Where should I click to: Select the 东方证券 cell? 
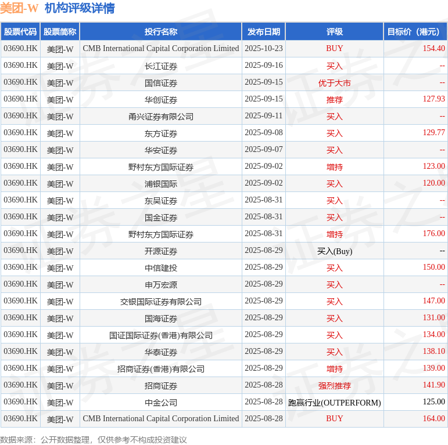point(161,133)
